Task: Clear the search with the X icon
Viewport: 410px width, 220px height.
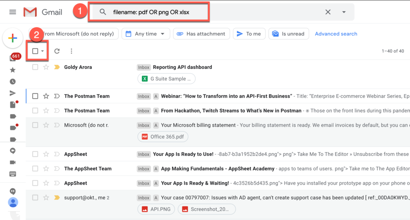Action: [328, 12]
